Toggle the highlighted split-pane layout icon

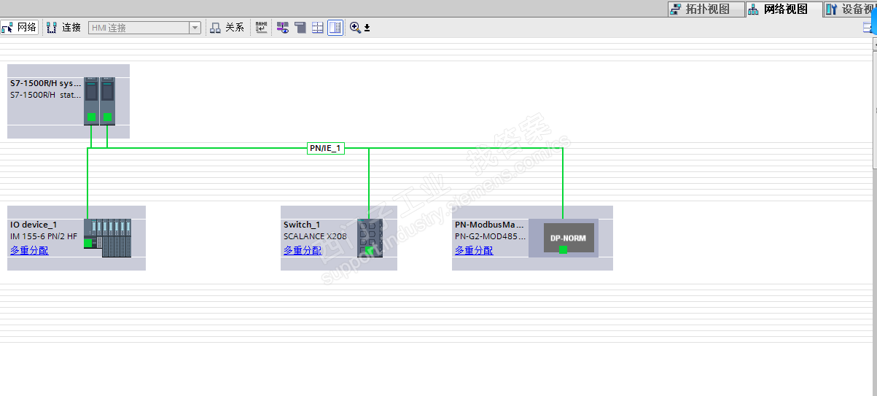[335, 28]
